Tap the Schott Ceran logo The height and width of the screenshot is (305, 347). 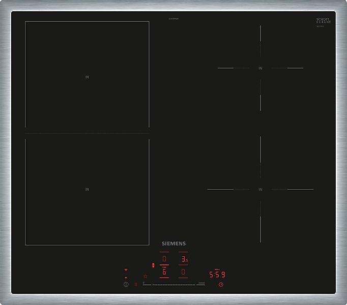(323, 22)
